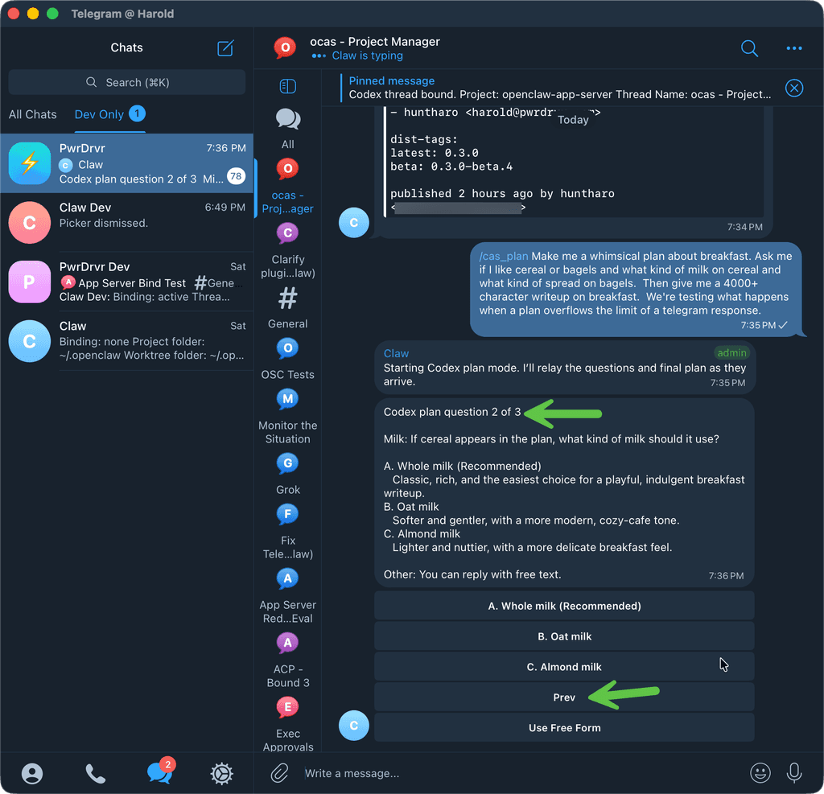Click the admin badge on Claw's message

731,352
